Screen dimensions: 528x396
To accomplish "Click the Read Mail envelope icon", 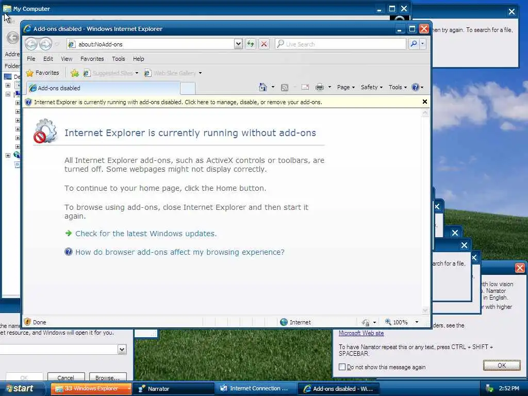I will tap(305, 87).
